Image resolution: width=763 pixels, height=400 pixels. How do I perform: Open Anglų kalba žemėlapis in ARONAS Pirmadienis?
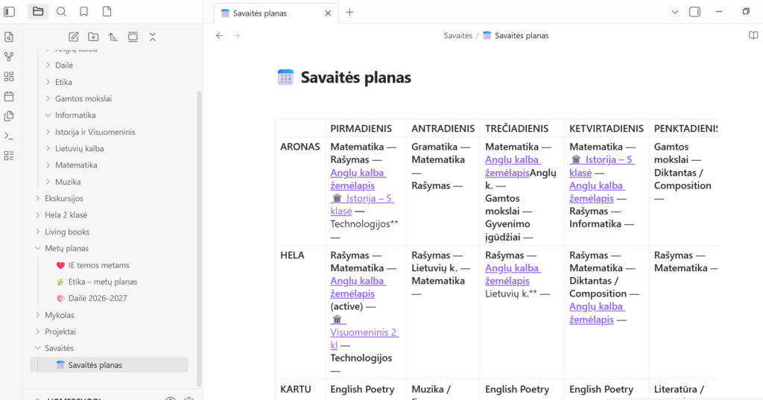(x=358, y=179)
